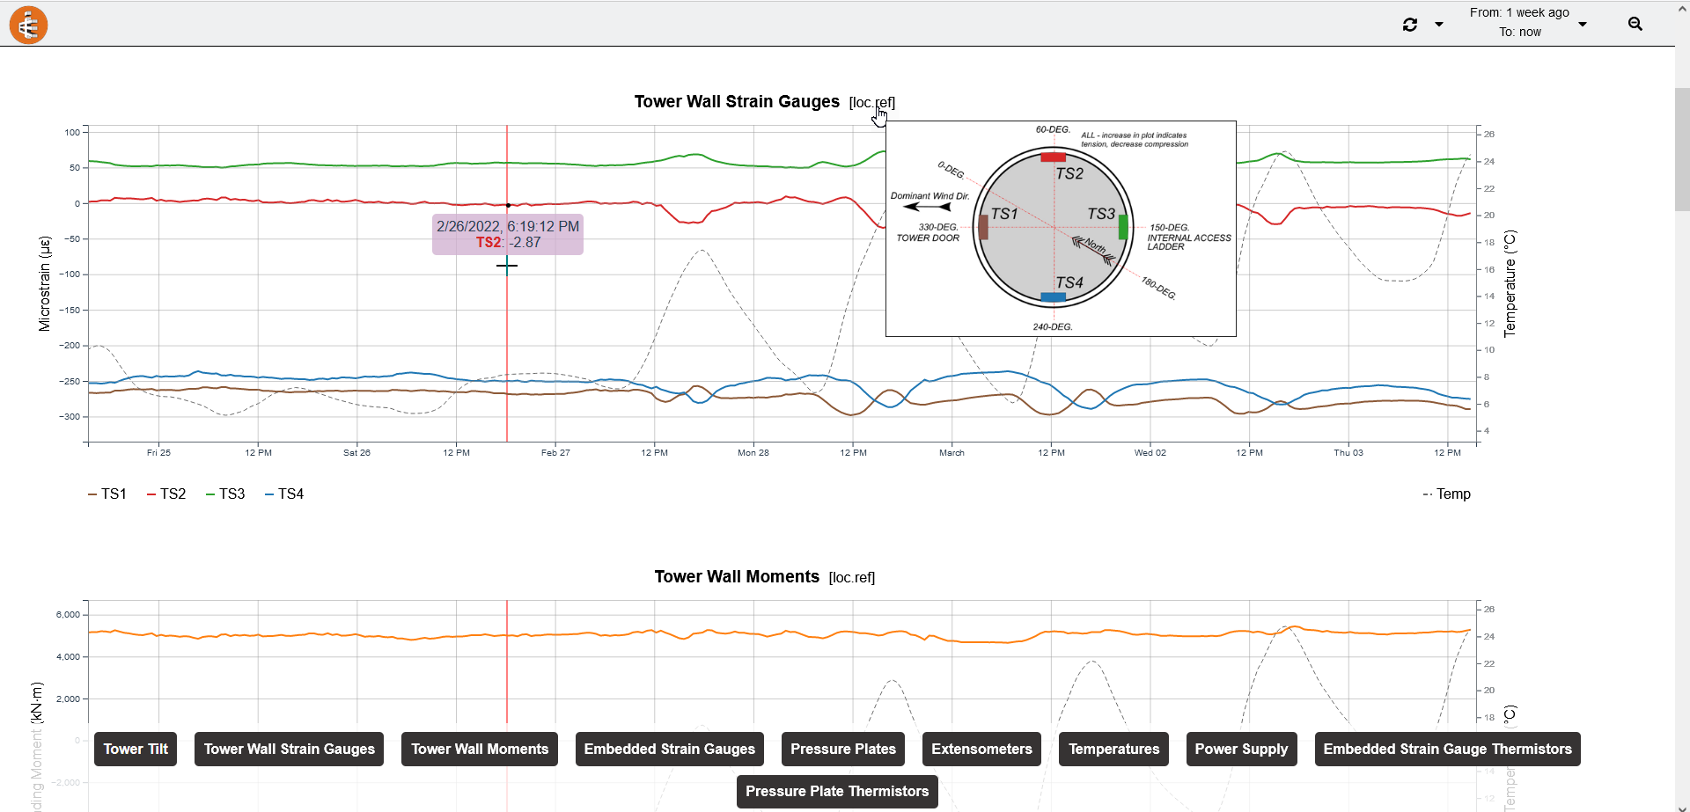Refresh the dashboard data
The height and width of the screenshot is (812, 1690).
click(1410, 25)
